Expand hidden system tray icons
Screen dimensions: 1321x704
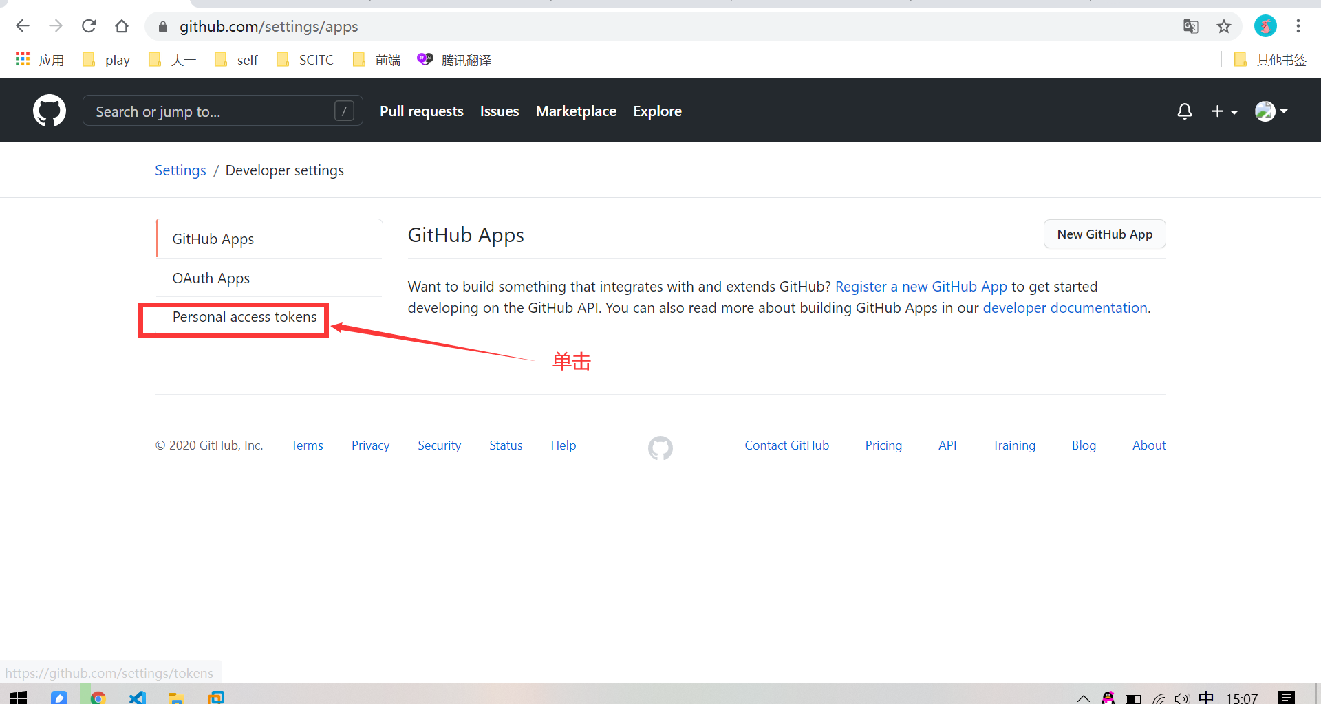tap(1082, 697)
